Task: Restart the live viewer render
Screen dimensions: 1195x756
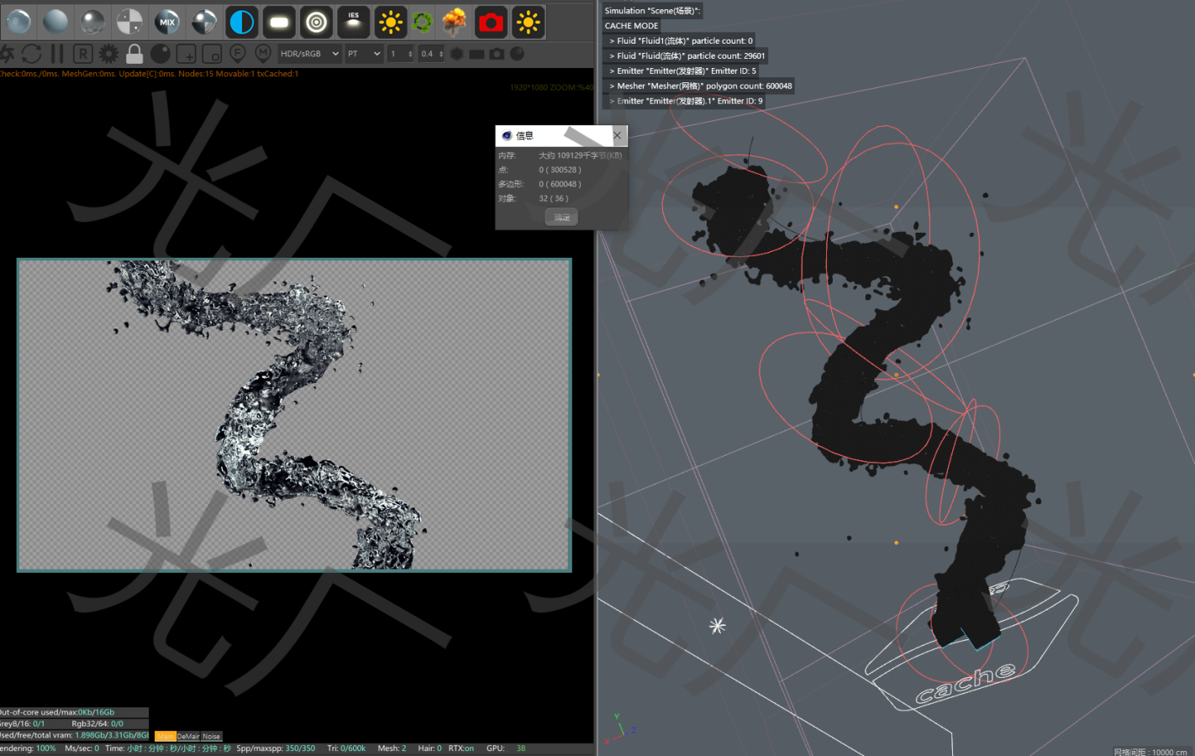Action: click(31, 53)
